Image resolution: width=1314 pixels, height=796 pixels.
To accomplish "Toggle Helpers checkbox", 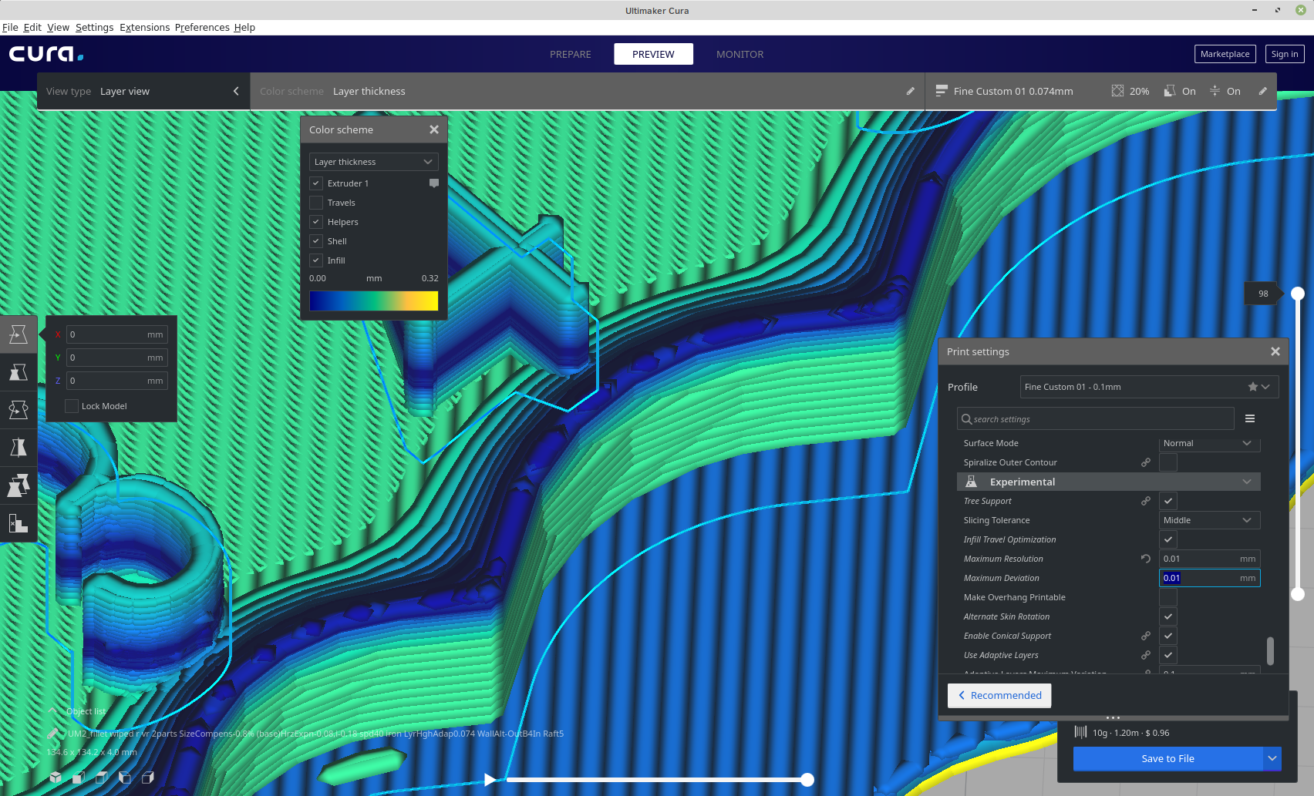I will [316, 222].
